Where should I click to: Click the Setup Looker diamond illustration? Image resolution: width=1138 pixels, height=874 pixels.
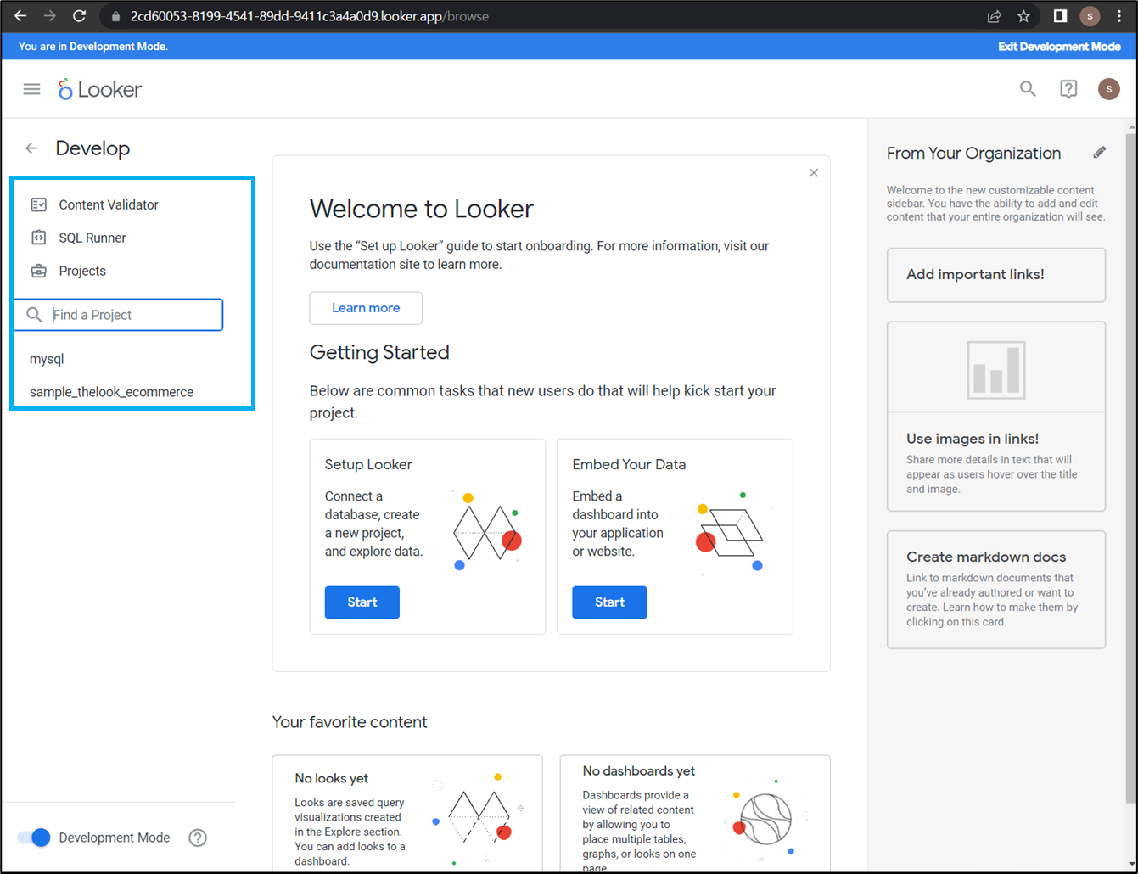pyautogui.click(x=487, y=531)
